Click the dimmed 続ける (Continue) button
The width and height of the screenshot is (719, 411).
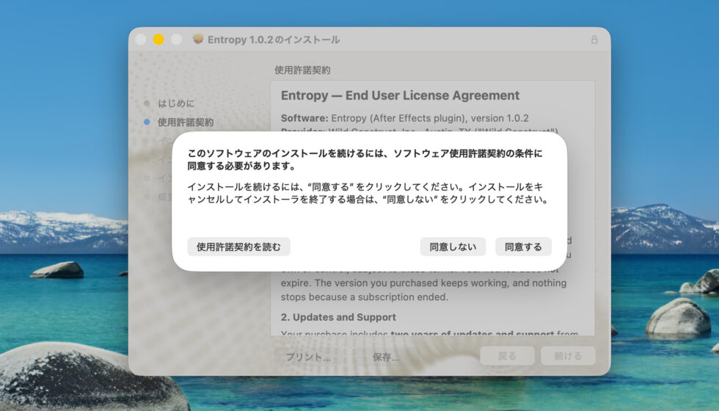point(568,356)
